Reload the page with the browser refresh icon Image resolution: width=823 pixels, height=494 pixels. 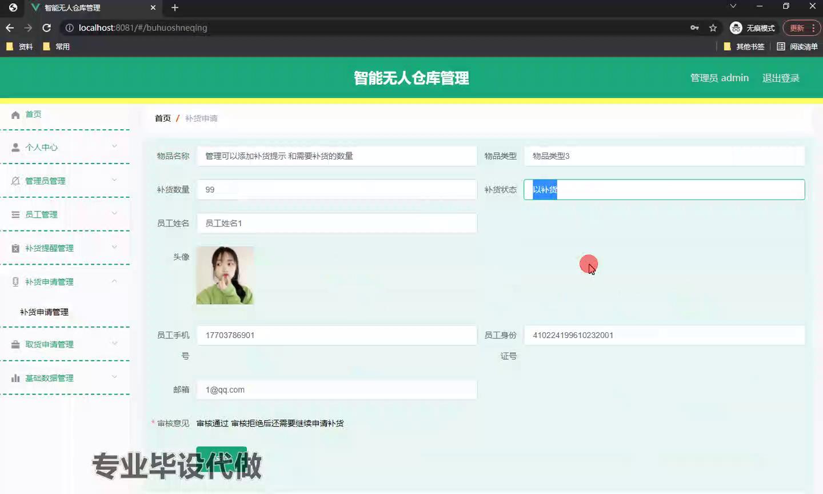coord(47,27)
